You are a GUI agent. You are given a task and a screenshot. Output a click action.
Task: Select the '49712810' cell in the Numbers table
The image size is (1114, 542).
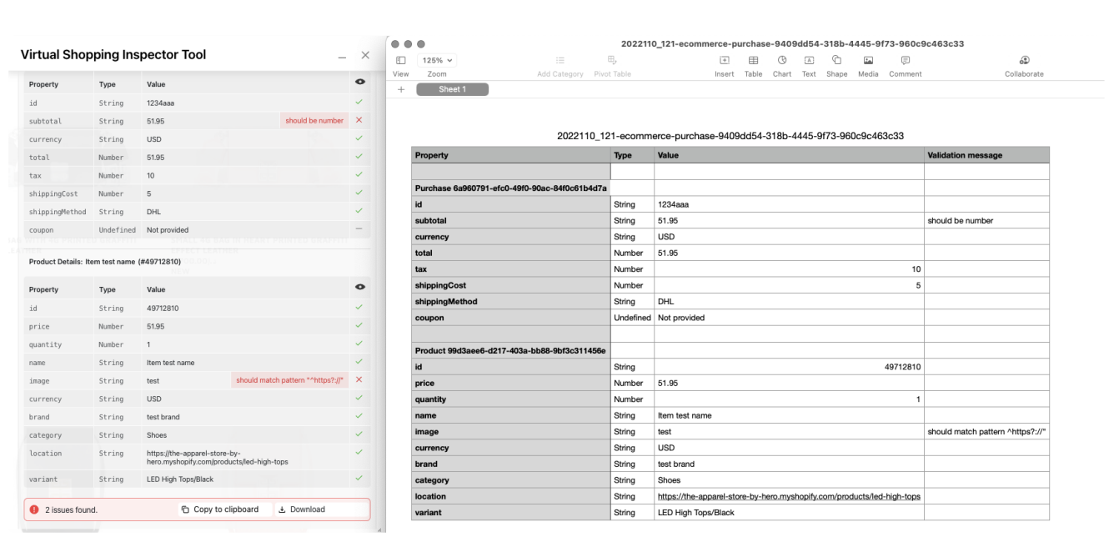click(789, 367)
